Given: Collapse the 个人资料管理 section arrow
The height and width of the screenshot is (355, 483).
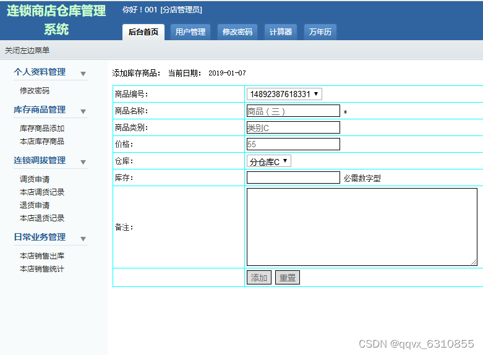Looking at the screenshot, I should click(83, 74).
